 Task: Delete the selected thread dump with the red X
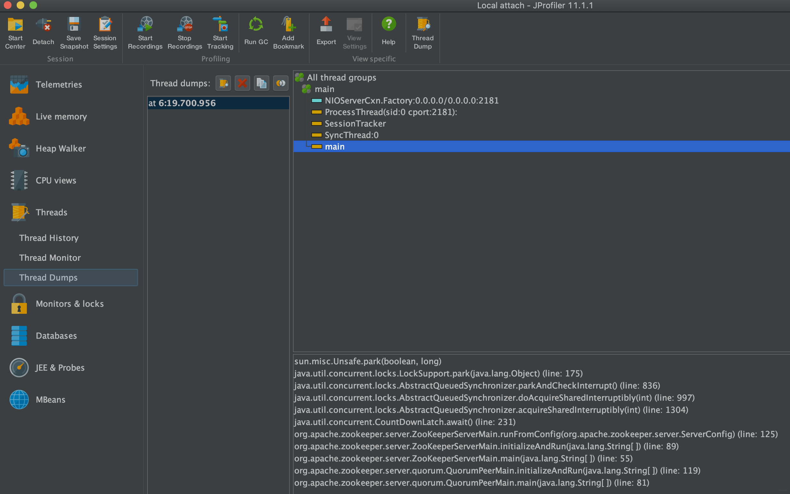242,83
